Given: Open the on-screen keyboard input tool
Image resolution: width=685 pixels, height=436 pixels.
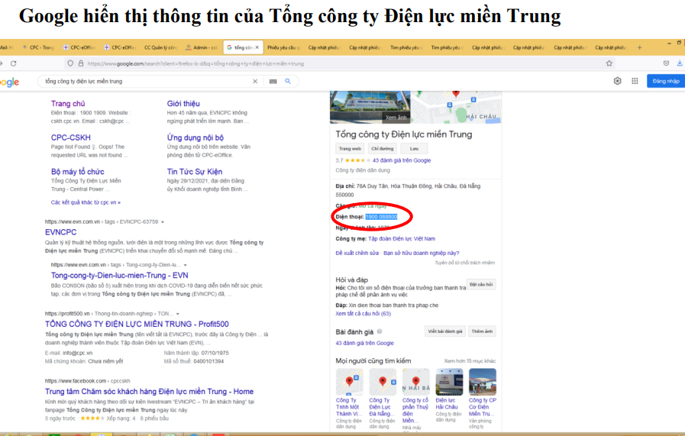Looking at the screenshot, I should [x=273, y=81].
